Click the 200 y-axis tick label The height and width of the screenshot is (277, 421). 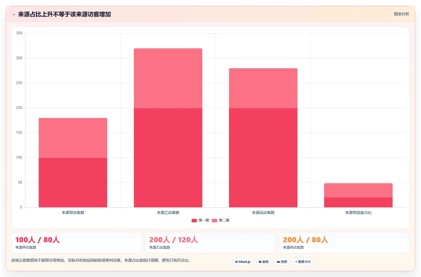tap(19, 108)
